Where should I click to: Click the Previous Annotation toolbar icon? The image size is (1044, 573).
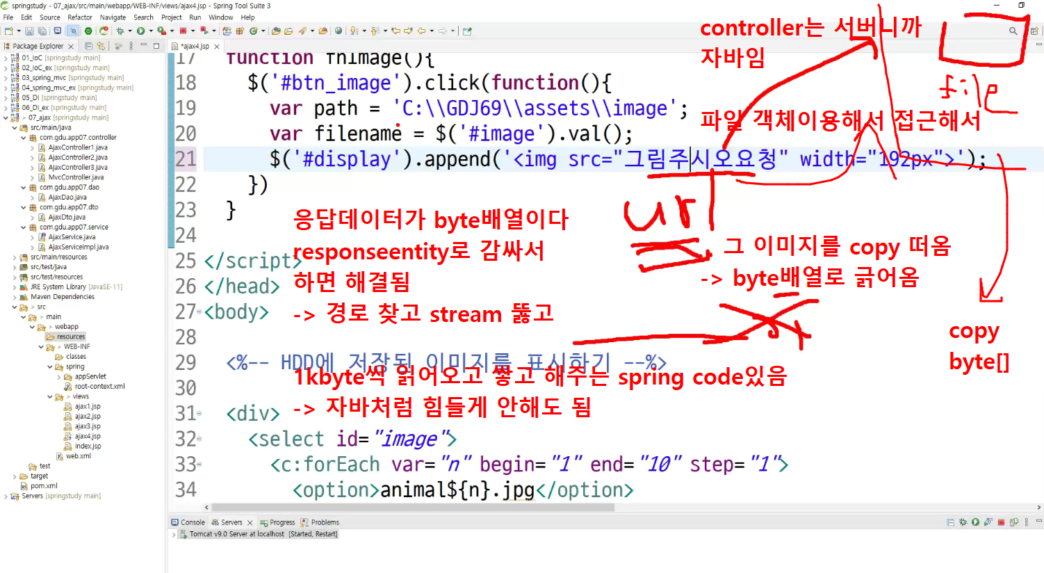[374, 31]
